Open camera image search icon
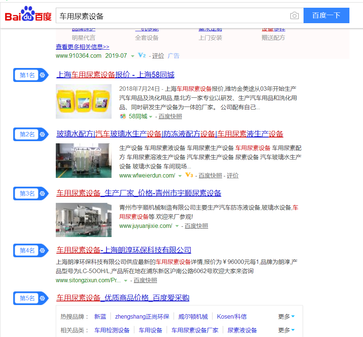 coord(294,15)
